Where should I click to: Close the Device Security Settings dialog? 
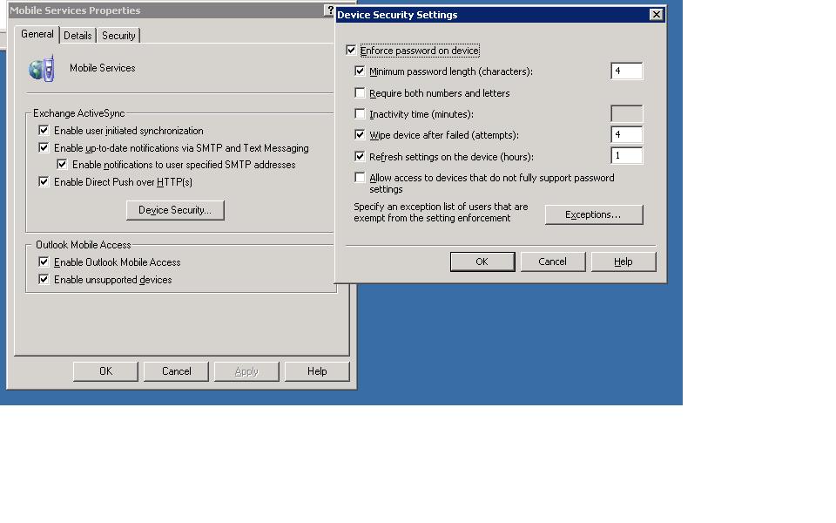coord(657,15)
